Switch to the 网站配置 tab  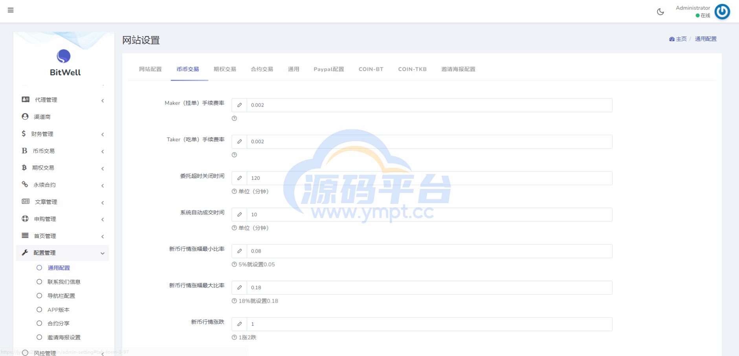(x=150, y=69)
